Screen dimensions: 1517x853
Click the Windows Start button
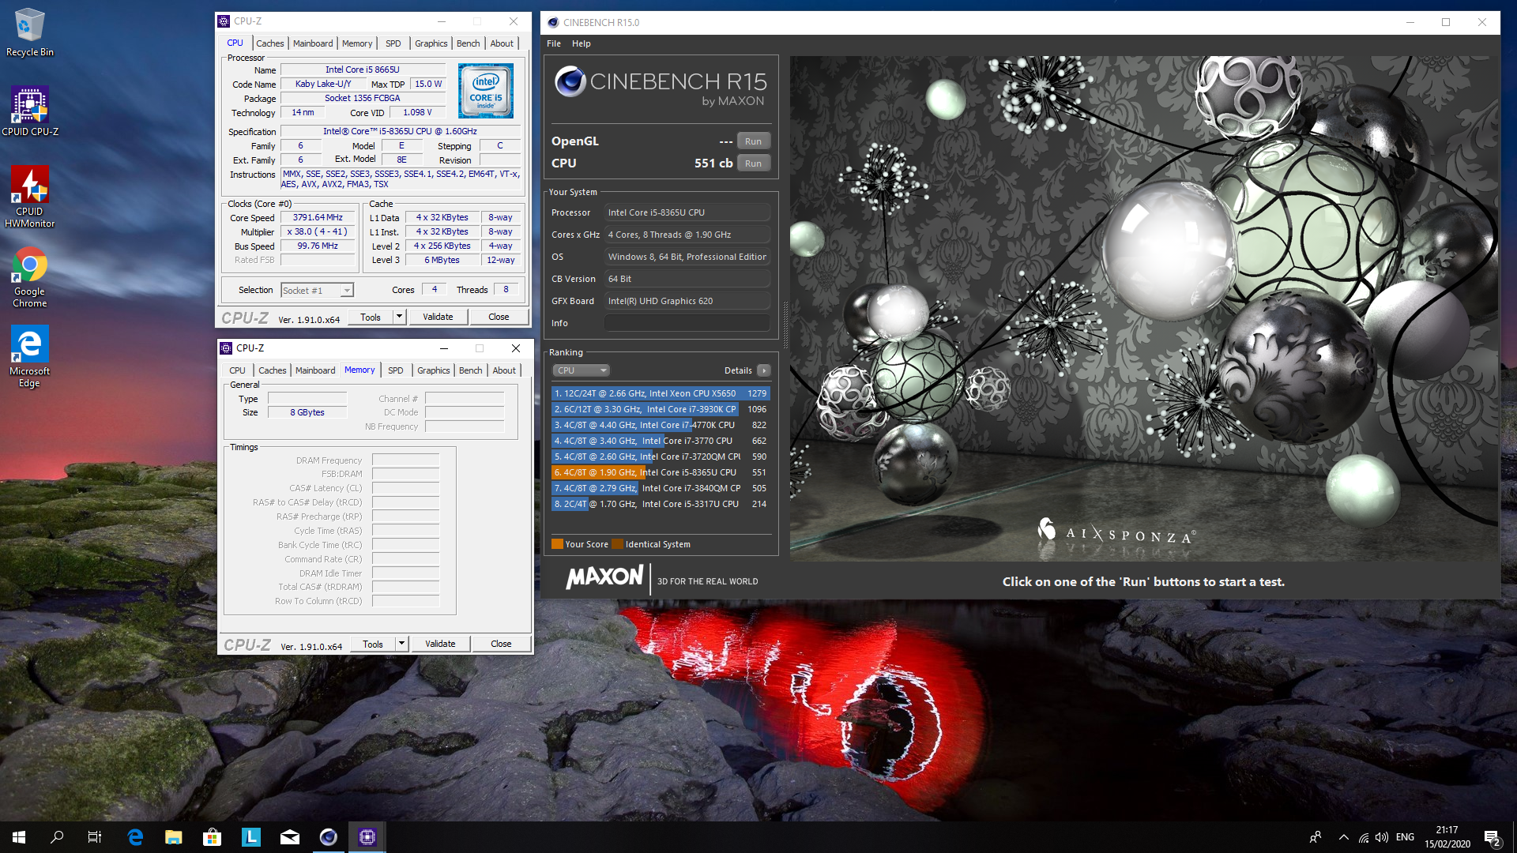(19, 837)
